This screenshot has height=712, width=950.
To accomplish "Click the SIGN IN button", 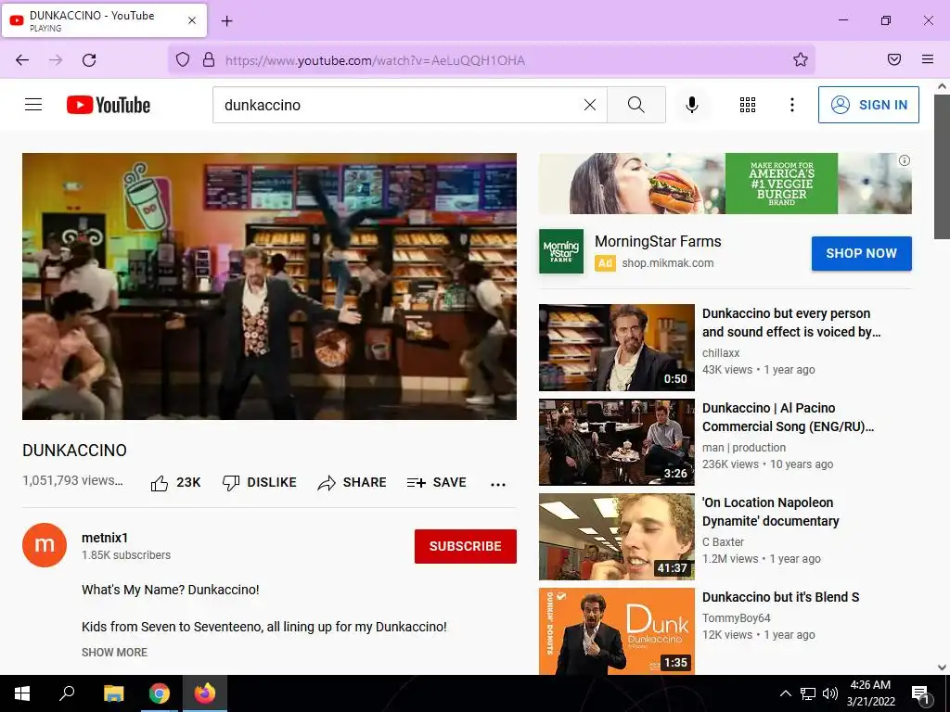I will pos(868,105).
